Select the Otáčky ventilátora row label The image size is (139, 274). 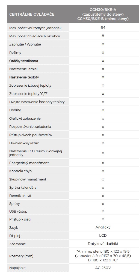(x=23, y=61)
